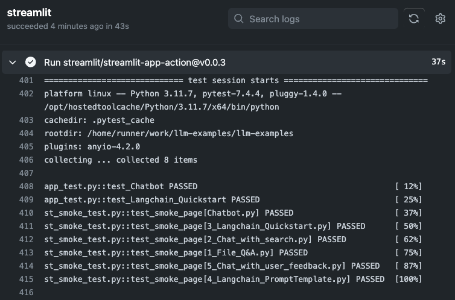Screen dimensions: 455x300
Task: Collapse the Run streamlit step chevron
Action: [x=13, y=62]
